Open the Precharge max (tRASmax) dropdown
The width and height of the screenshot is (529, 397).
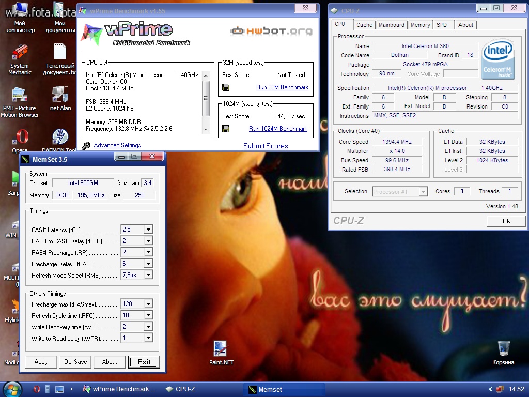pyautogui.click(x=148, y=304)
